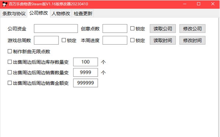
Task: Click the 读取时间 button
Action: tap(163, 40)
